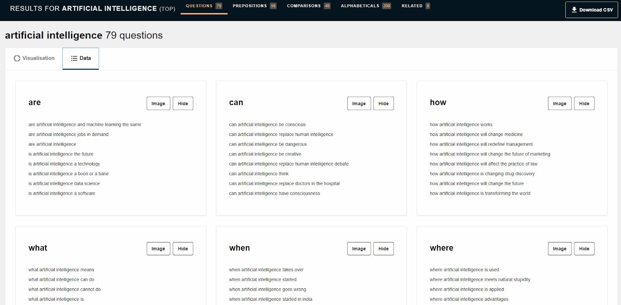
Task: Open the Questions tab
Action: tap(204, 6)
